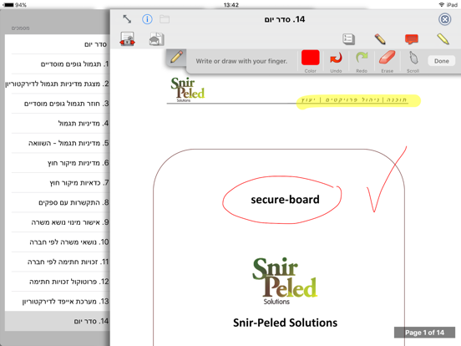Undo the last drawing stroke
The height and width of the screenshot is (346, 461).
pos(336,61)
